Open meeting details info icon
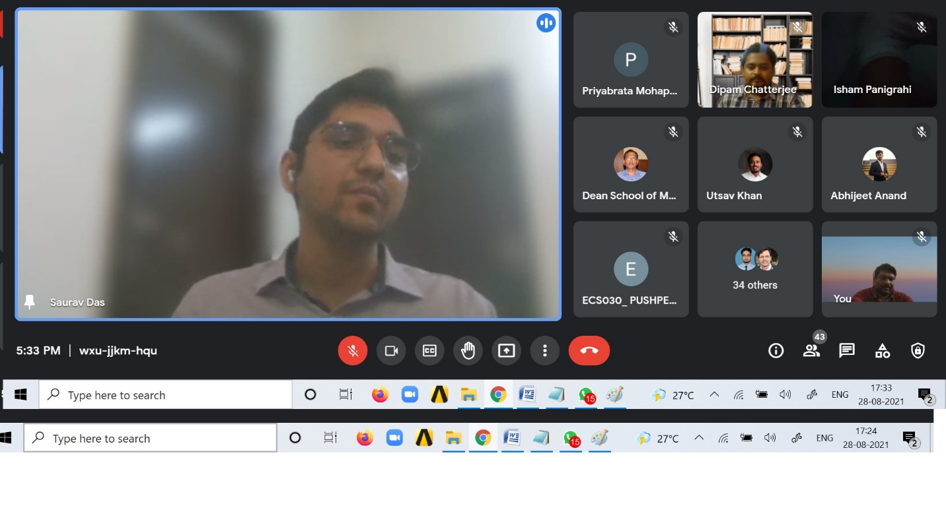Screen dimensions: 946x531 [x=776, y=351]
